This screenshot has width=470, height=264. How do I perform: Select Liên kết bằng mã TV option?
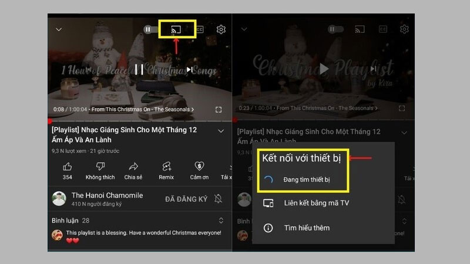[317, 203]
